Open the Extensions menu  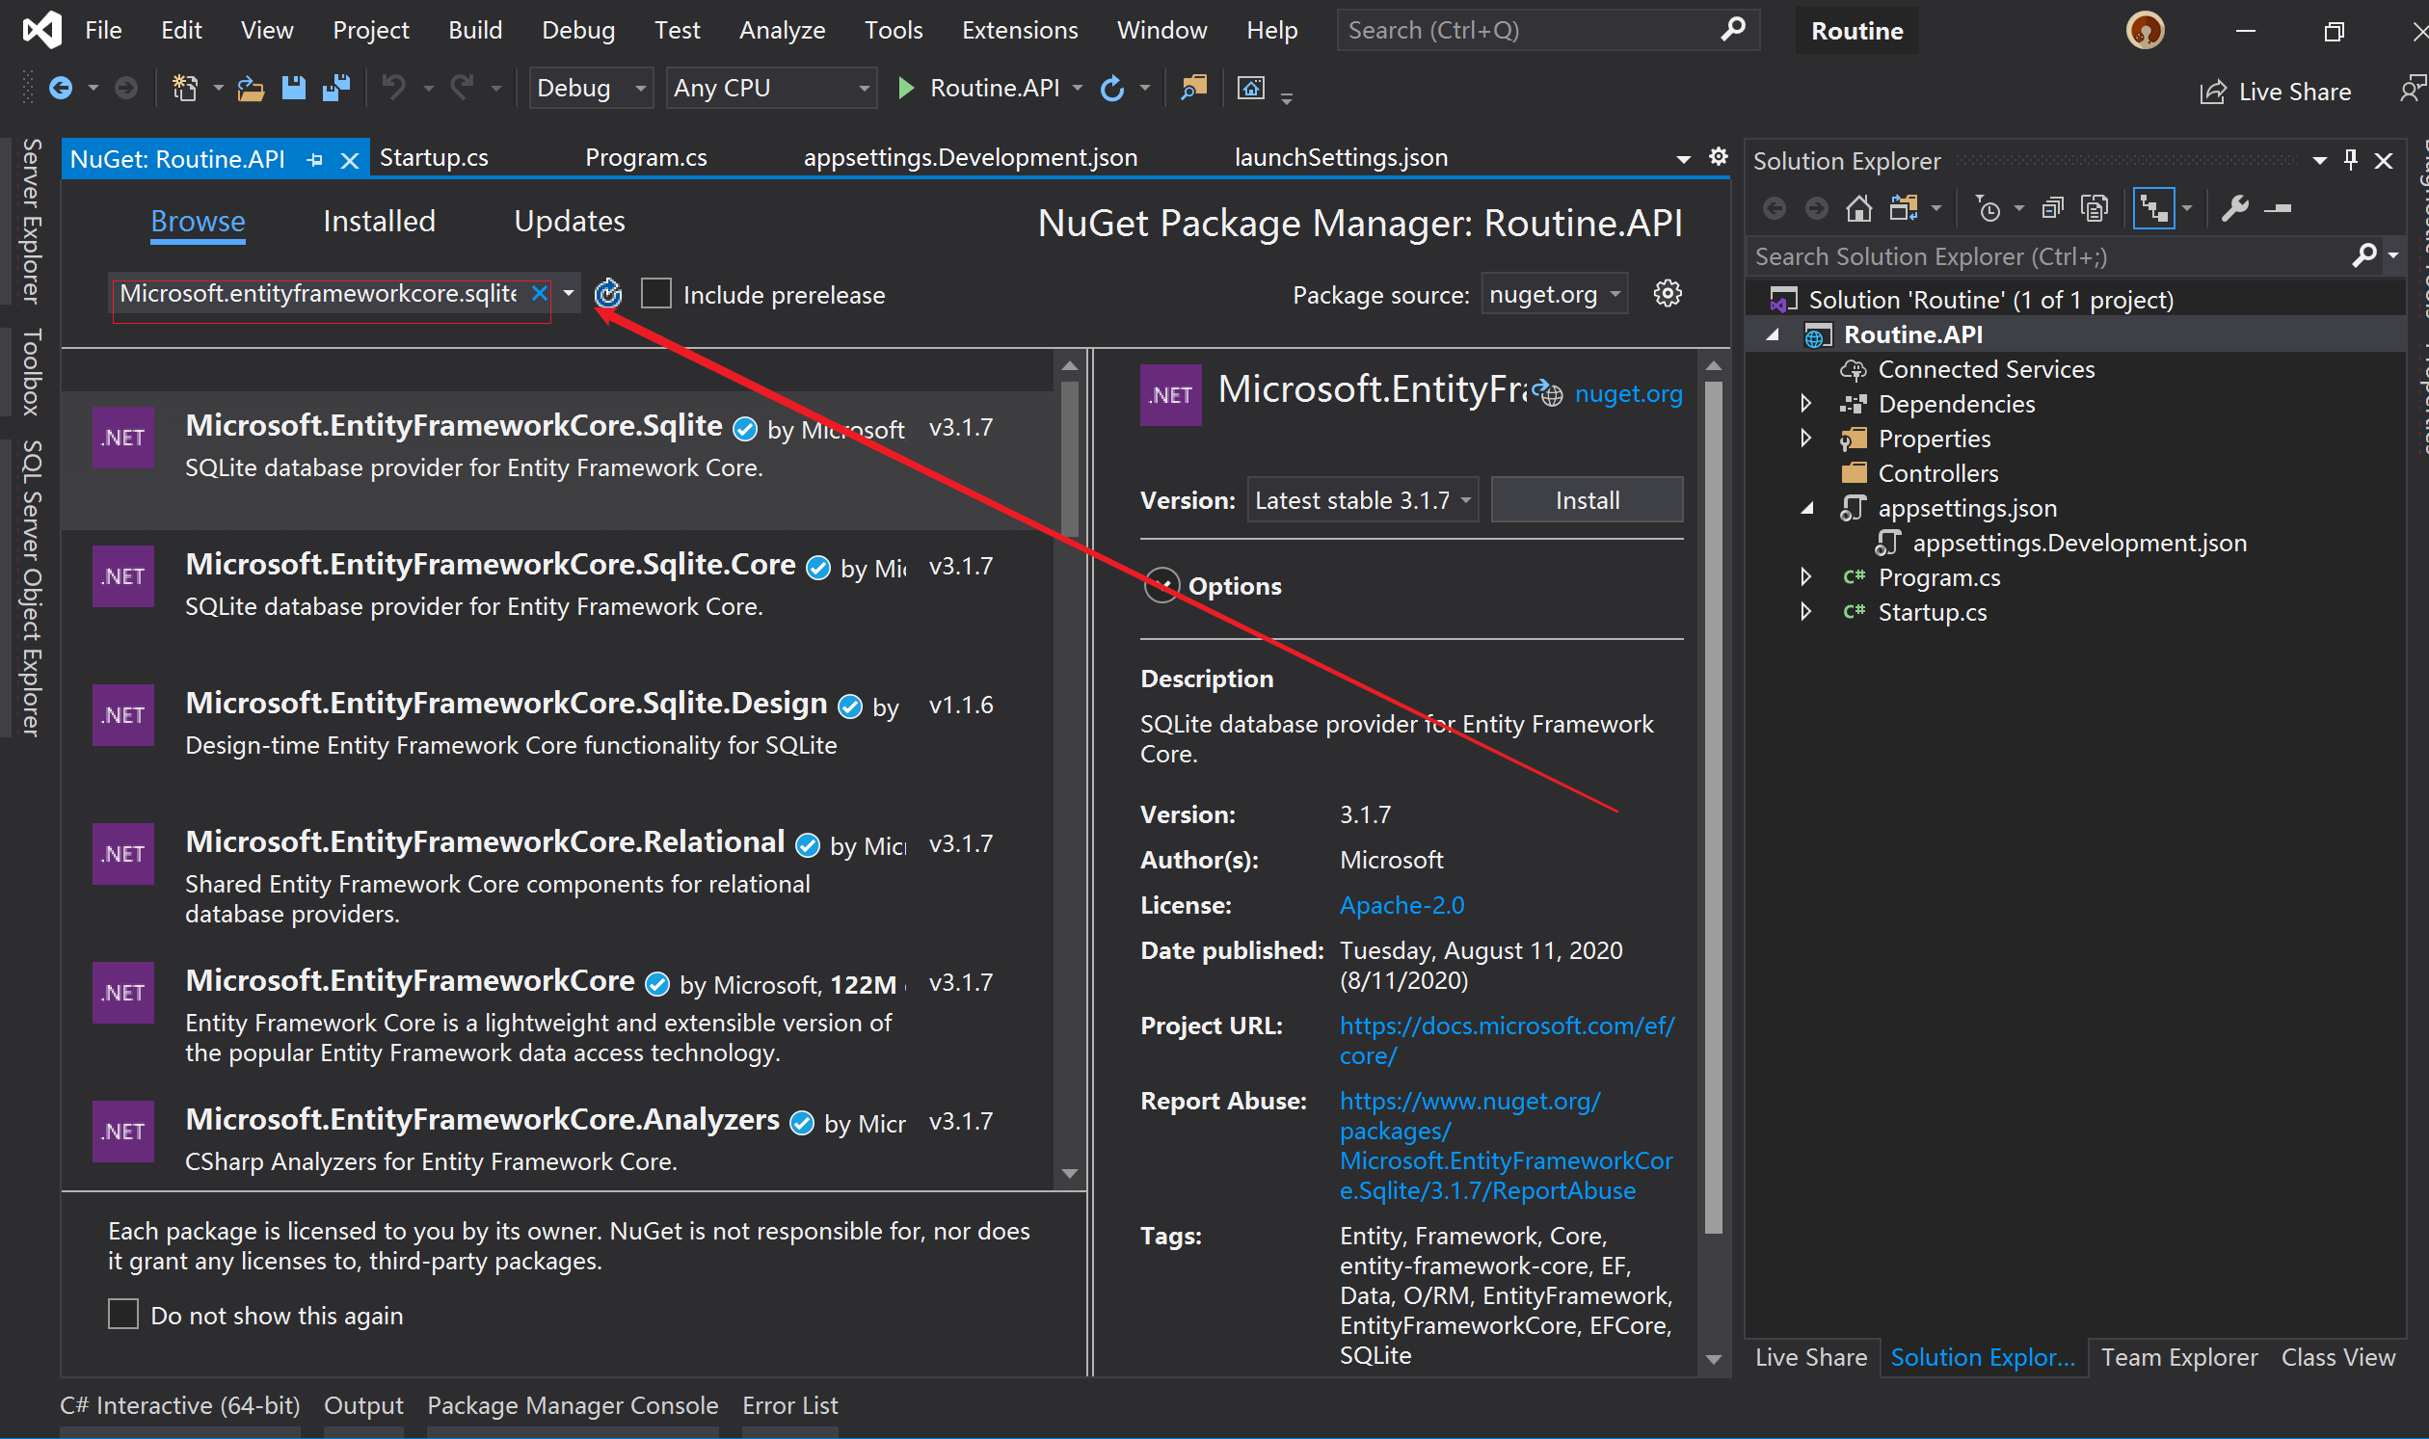point(1019,30)
